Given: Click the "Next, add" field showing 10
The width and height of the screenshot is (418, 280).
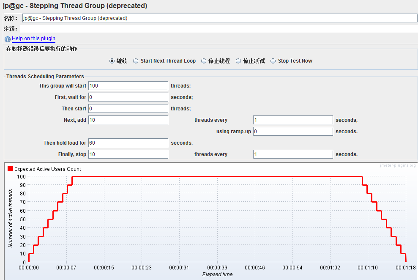Looking at the screenshot, I should pos(128,120).
